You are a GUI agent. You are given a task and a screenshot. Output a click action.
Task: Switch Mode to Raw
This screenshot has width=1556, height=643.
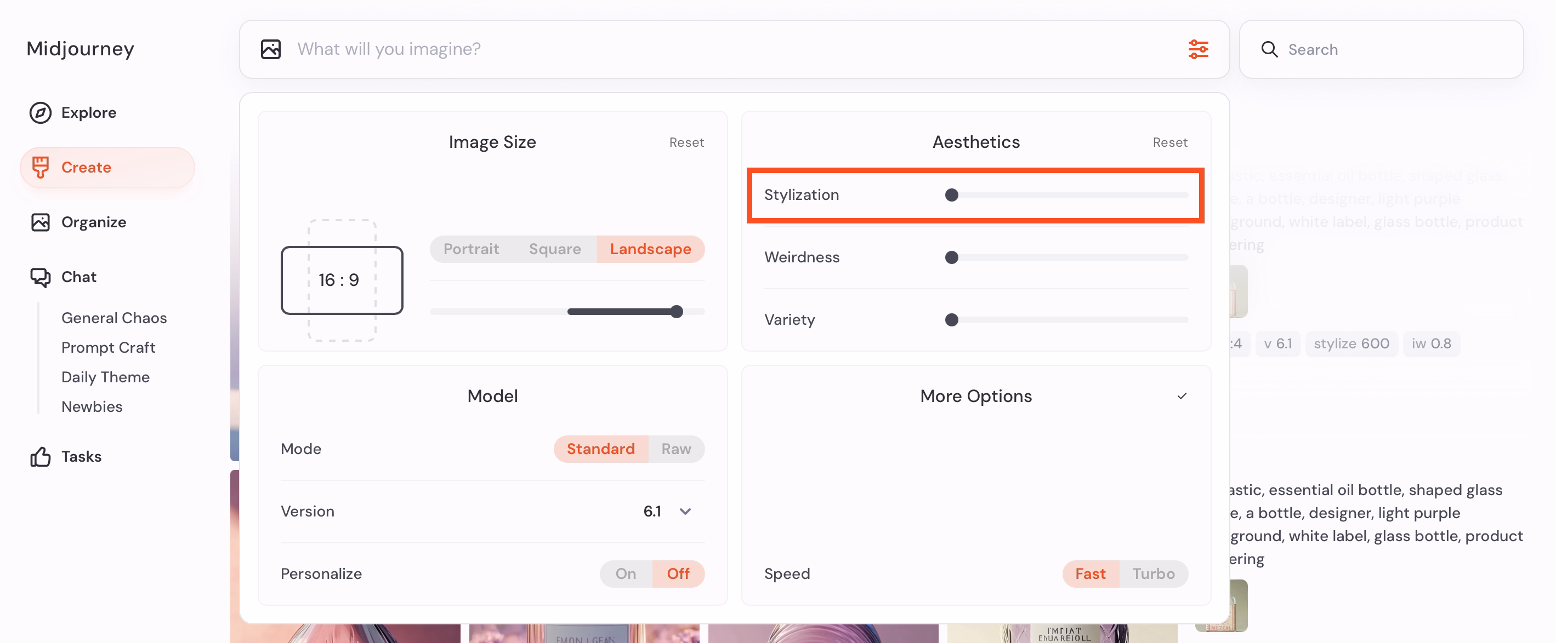(x=675, y=449)
